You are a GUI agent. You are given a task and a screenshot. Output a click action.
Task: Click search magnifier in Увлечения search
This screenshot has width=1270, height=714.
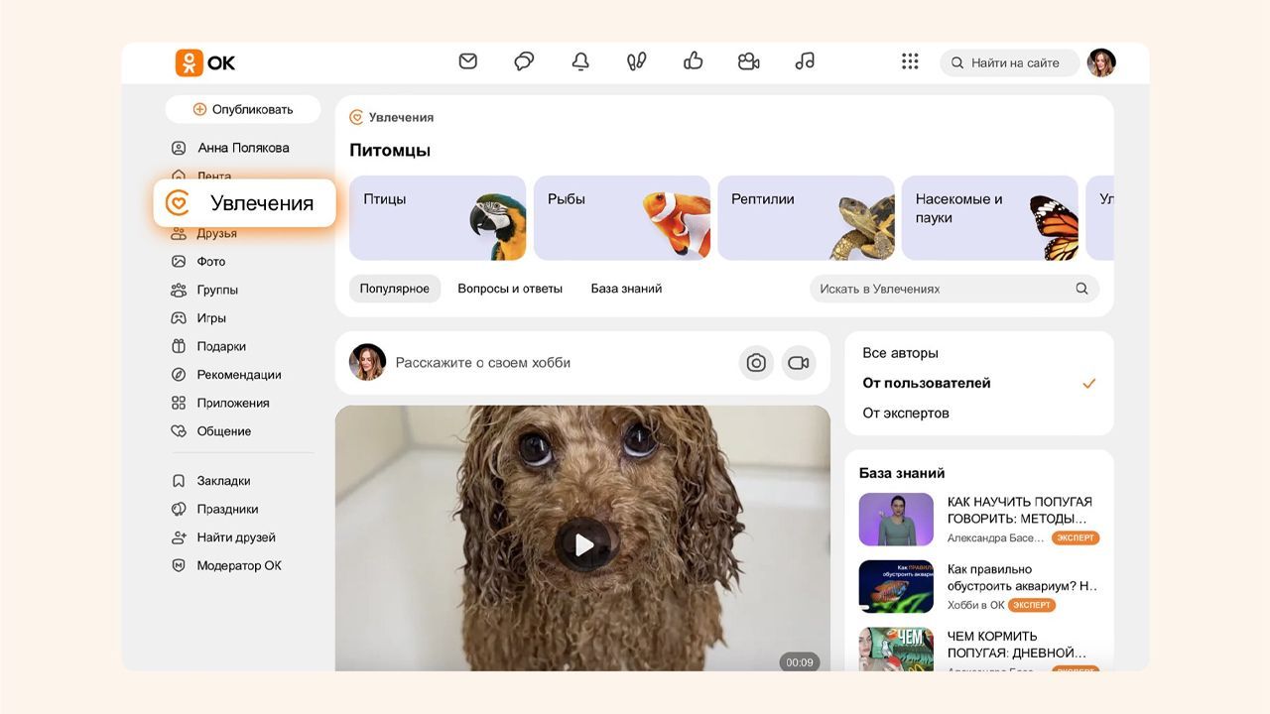click(x=1081, y=289)
